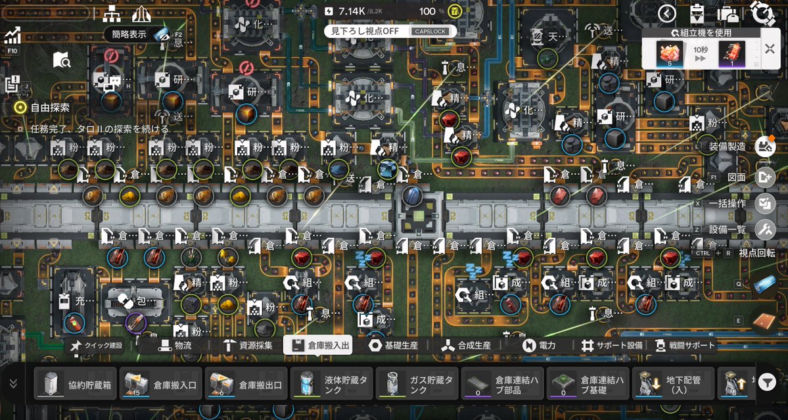Open the tech tree hierarchy icon
The image size is (788, 420).
(x=111, y=15)
